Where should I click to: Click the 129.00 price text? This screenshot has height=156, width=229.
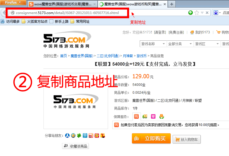141,76
